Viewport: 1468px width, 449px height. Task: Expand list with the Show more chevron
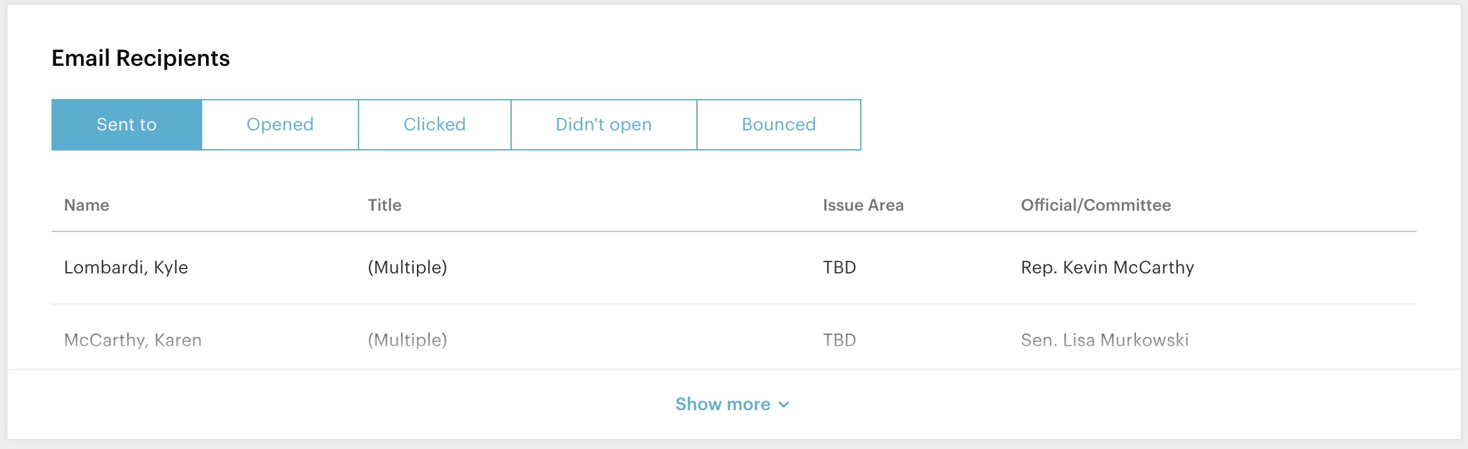click(x=784, y=405)
